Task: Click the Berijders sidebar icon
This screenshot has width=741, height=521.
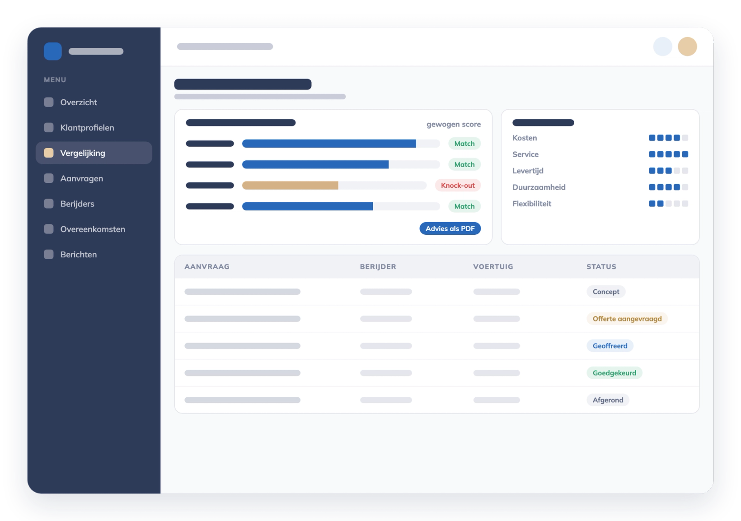Action: pyautogui.click(x=49, y=204)
